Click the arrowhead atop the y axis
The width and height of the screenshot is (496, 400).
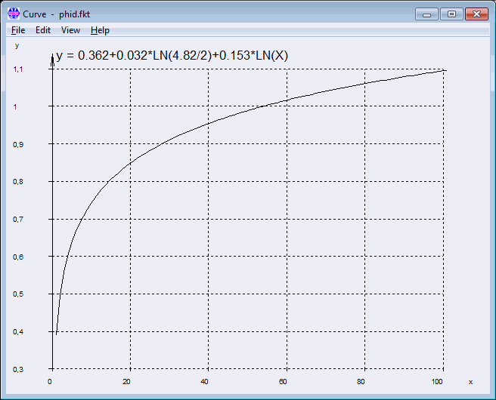51,59
